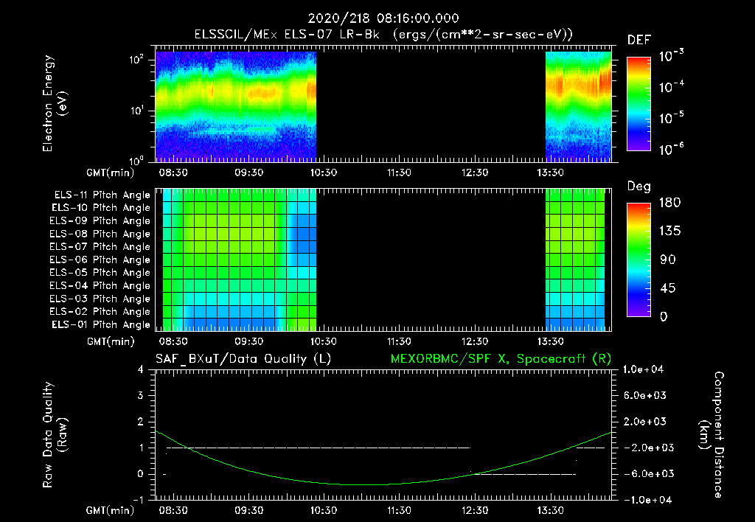Click the -1 tick on Data Quality axis
The height and width of the screenshot is (522, 755).
tap(138, 500)
